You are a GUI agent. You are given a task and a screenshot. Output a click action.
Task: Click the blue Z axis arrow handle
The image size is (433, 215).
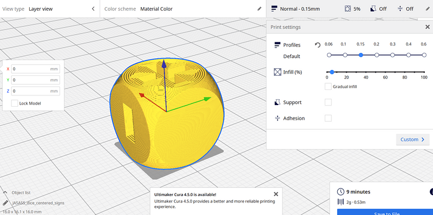click(164, 64)
